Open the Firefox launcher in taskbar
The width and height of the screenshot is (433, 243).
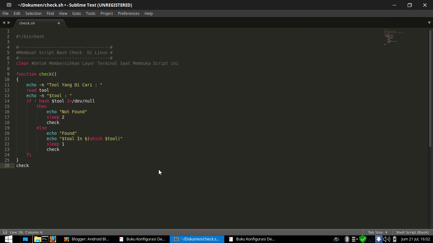pos(53,239)
